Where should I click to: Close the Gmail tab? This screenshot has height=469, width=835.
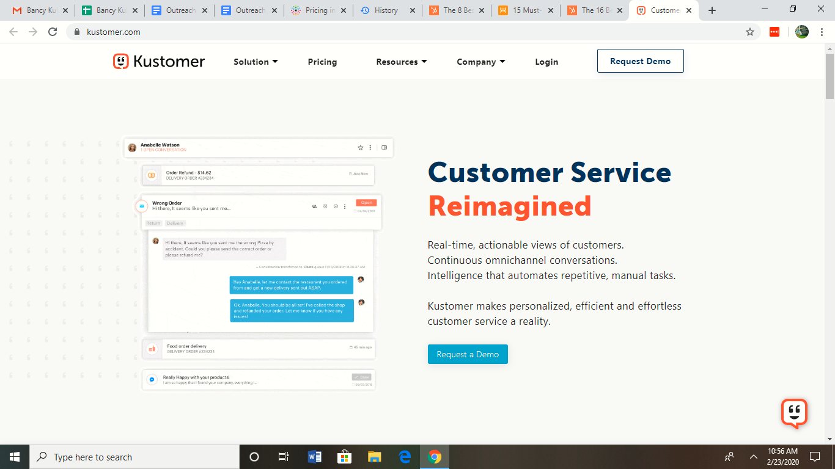pyautogui.click(x=65, y=10)
